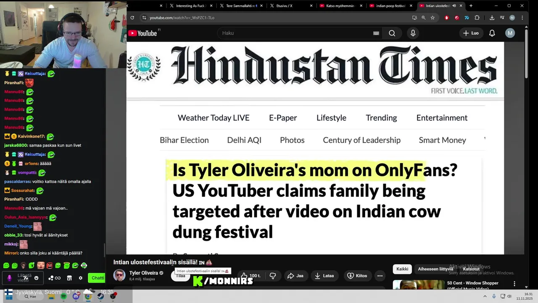Open the media control icon in the toolbar
This screenshot has height=303, width=538.
click(502, 18)
